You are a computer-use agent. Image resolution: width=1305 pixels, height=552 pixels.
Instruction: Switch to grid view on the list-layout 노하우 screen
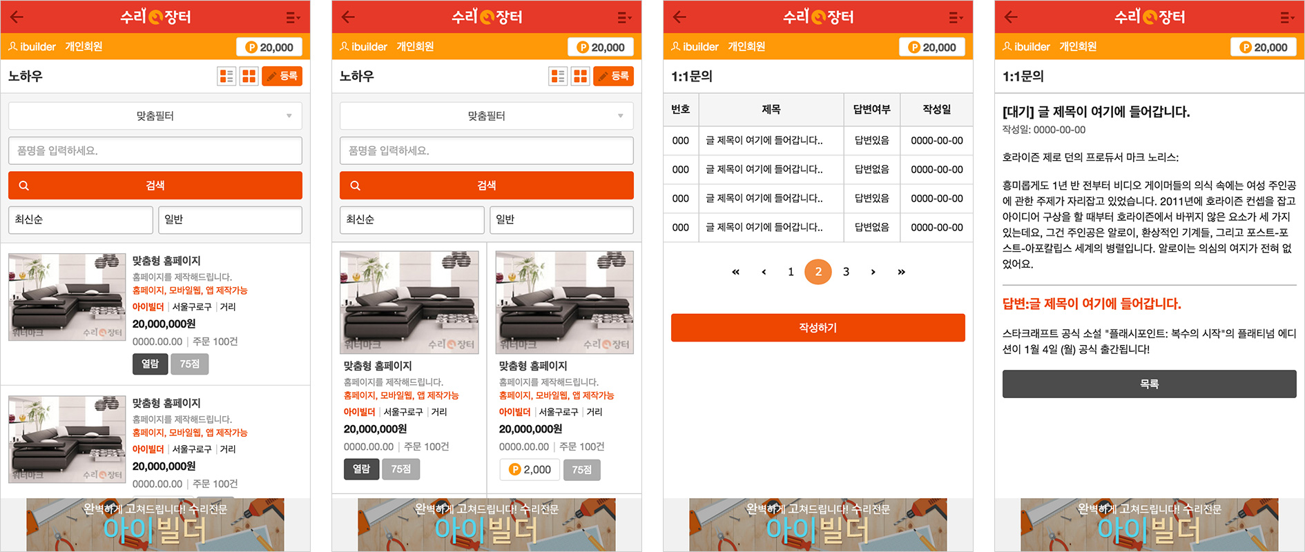(x=249, y=76)
